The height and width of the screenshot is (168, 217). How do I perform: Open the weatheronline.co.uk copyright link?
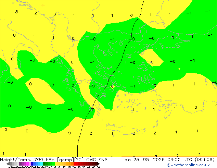188,165
